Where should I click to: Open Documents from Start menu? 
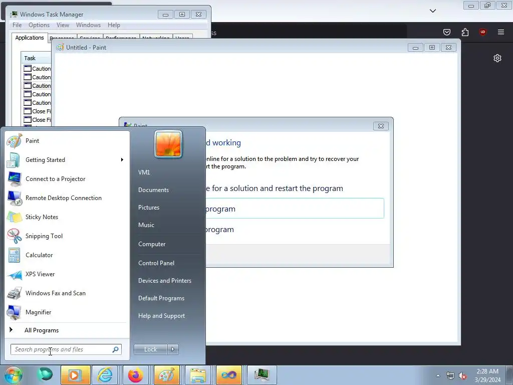coord(153,190)
